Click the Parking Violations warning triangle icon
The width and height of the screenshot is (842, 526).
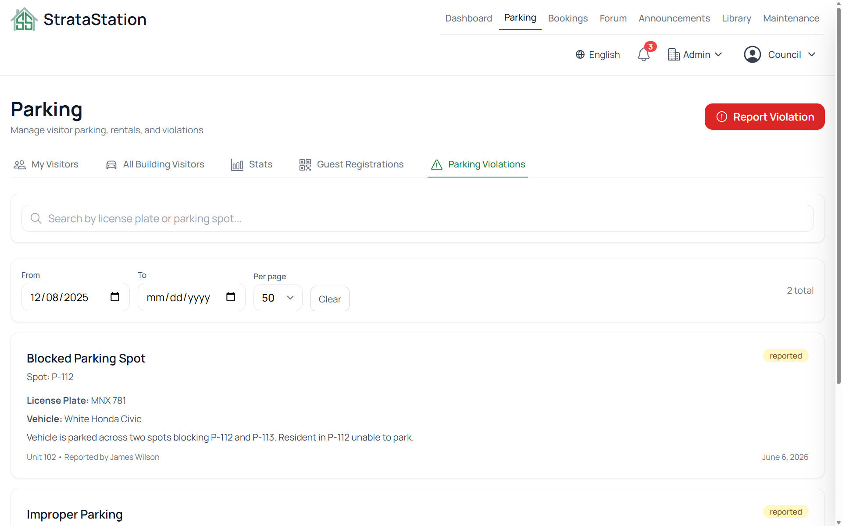[437, 165]
